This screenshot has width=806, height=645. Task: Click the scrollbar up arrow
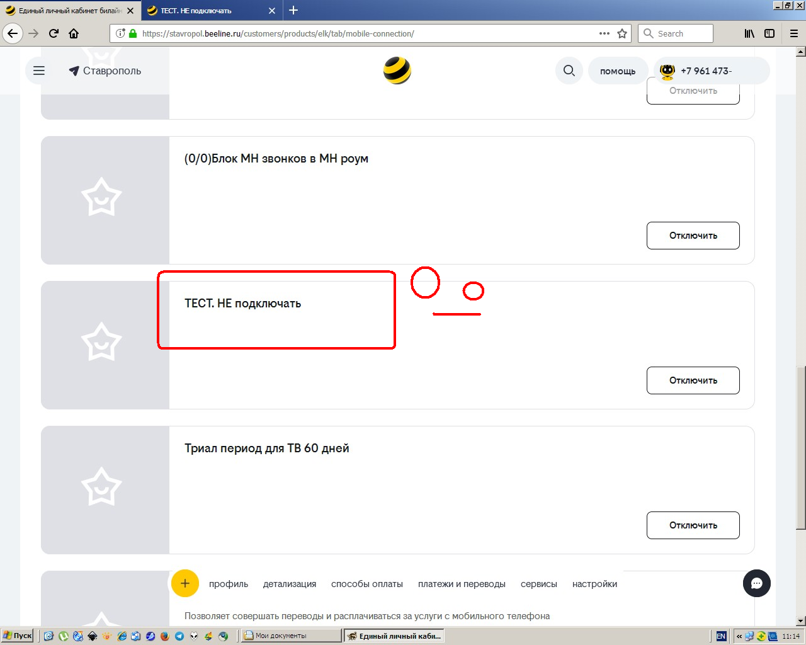point(801,52)
